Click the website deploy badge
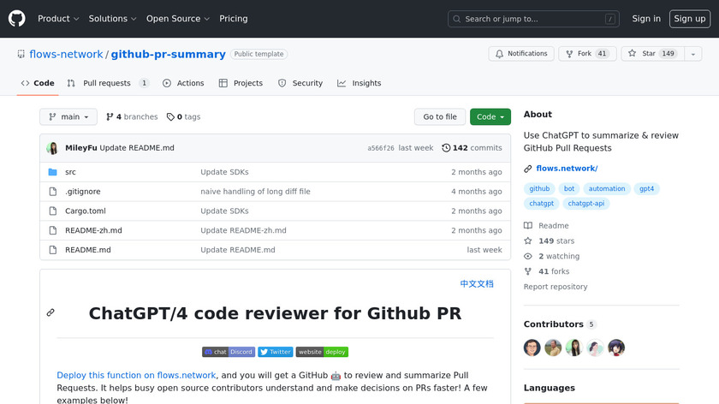719x404 pixels. point(322,352)
